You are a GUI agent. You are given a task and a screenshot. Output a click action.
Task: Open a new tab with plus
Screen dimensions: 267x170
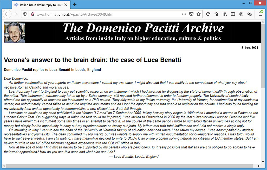(75, 4)
